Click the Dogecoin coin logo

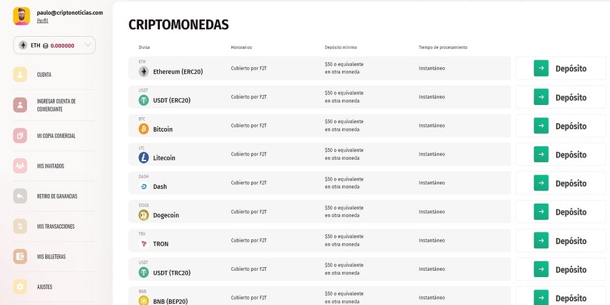tap(143, 215)
